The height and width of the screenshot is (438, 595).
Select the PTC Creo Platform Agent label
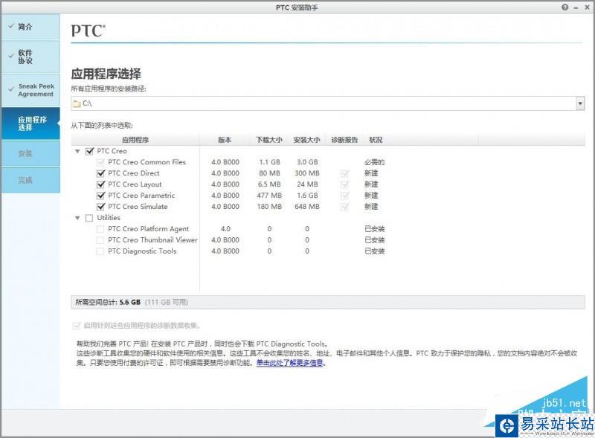[148, 228]
